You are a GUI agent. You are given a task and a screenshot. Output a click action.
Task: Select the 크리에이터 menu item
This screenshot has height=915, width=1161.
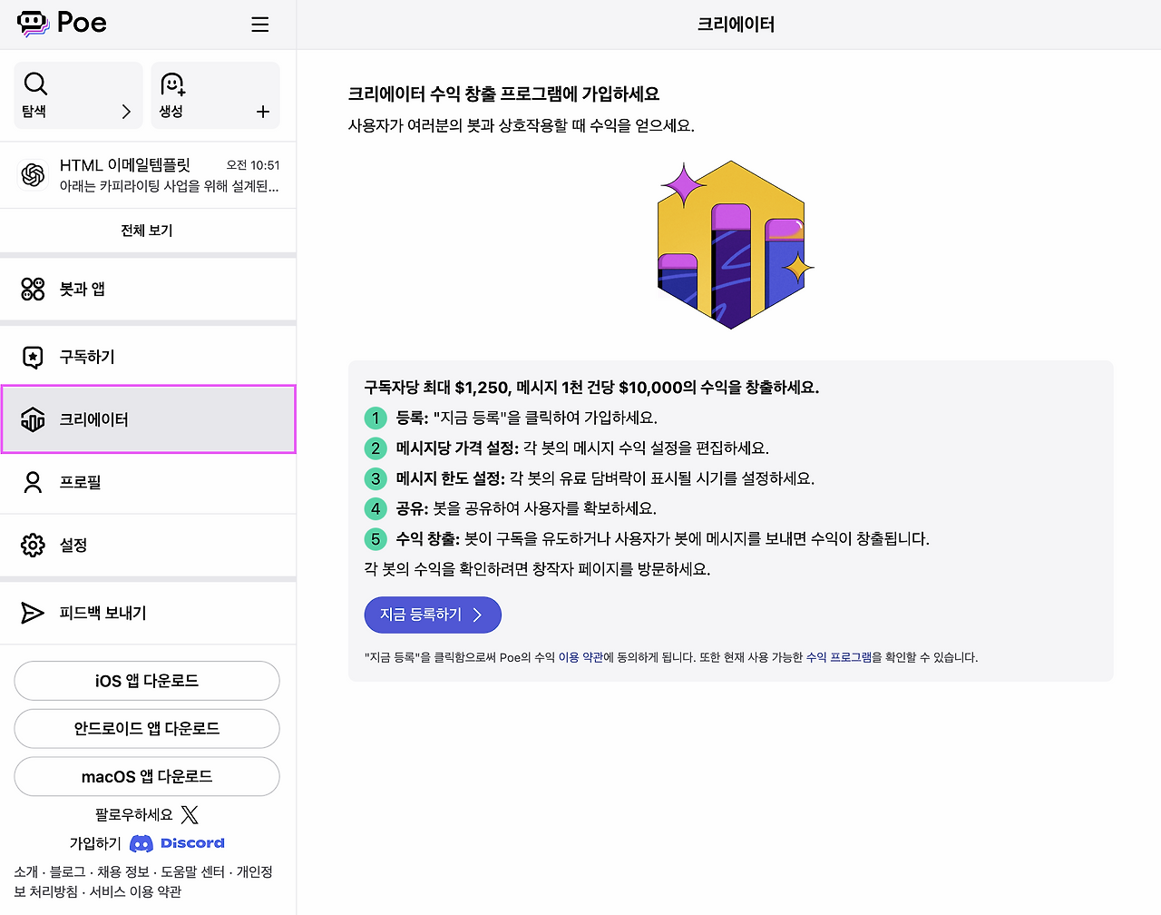(x=149, y=419)
